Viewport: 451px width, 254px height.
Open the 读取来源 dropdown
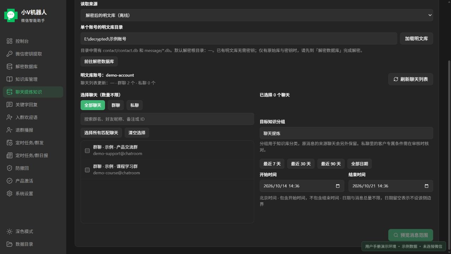click(257, 15)
